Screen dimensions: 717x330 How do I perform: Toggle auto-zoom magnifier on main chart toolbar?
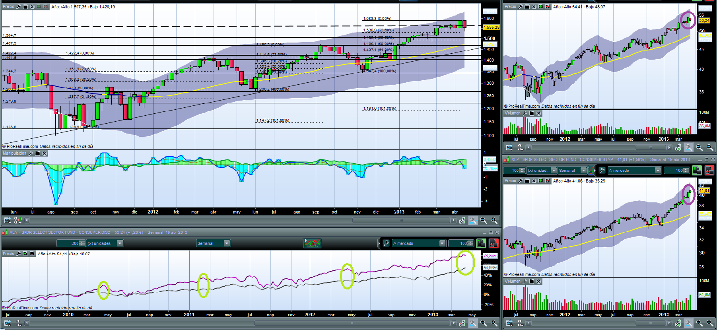click(x=473, y=220)
